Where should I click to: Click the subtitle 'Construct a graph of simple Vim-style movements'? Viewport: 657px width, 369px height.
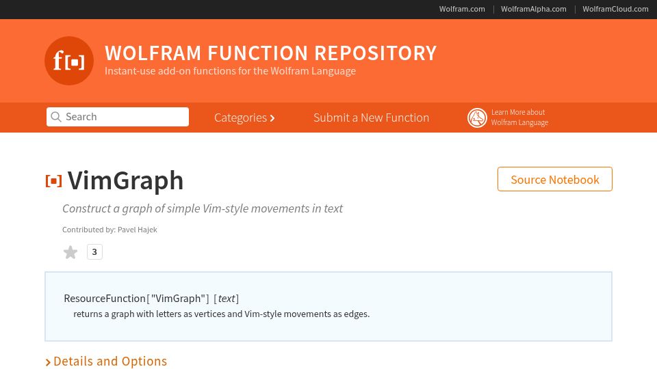(203, 208)
